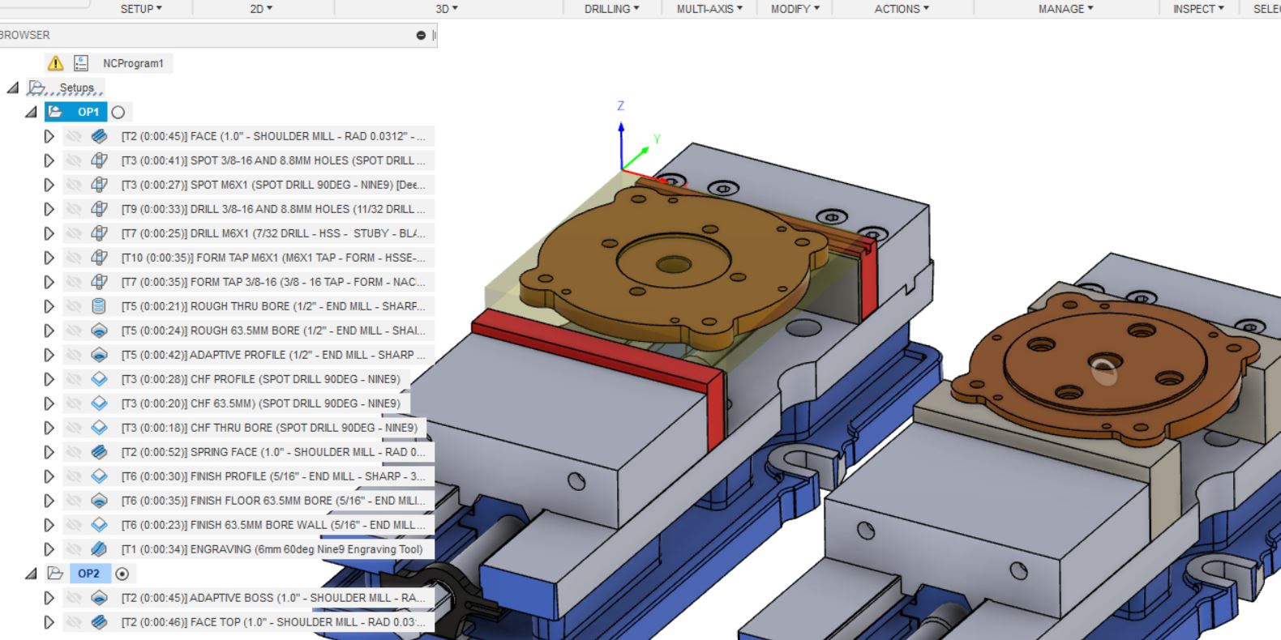
Task: Click the tap icon on FORM TAP M6X1 row
Action: click(99, 258)
